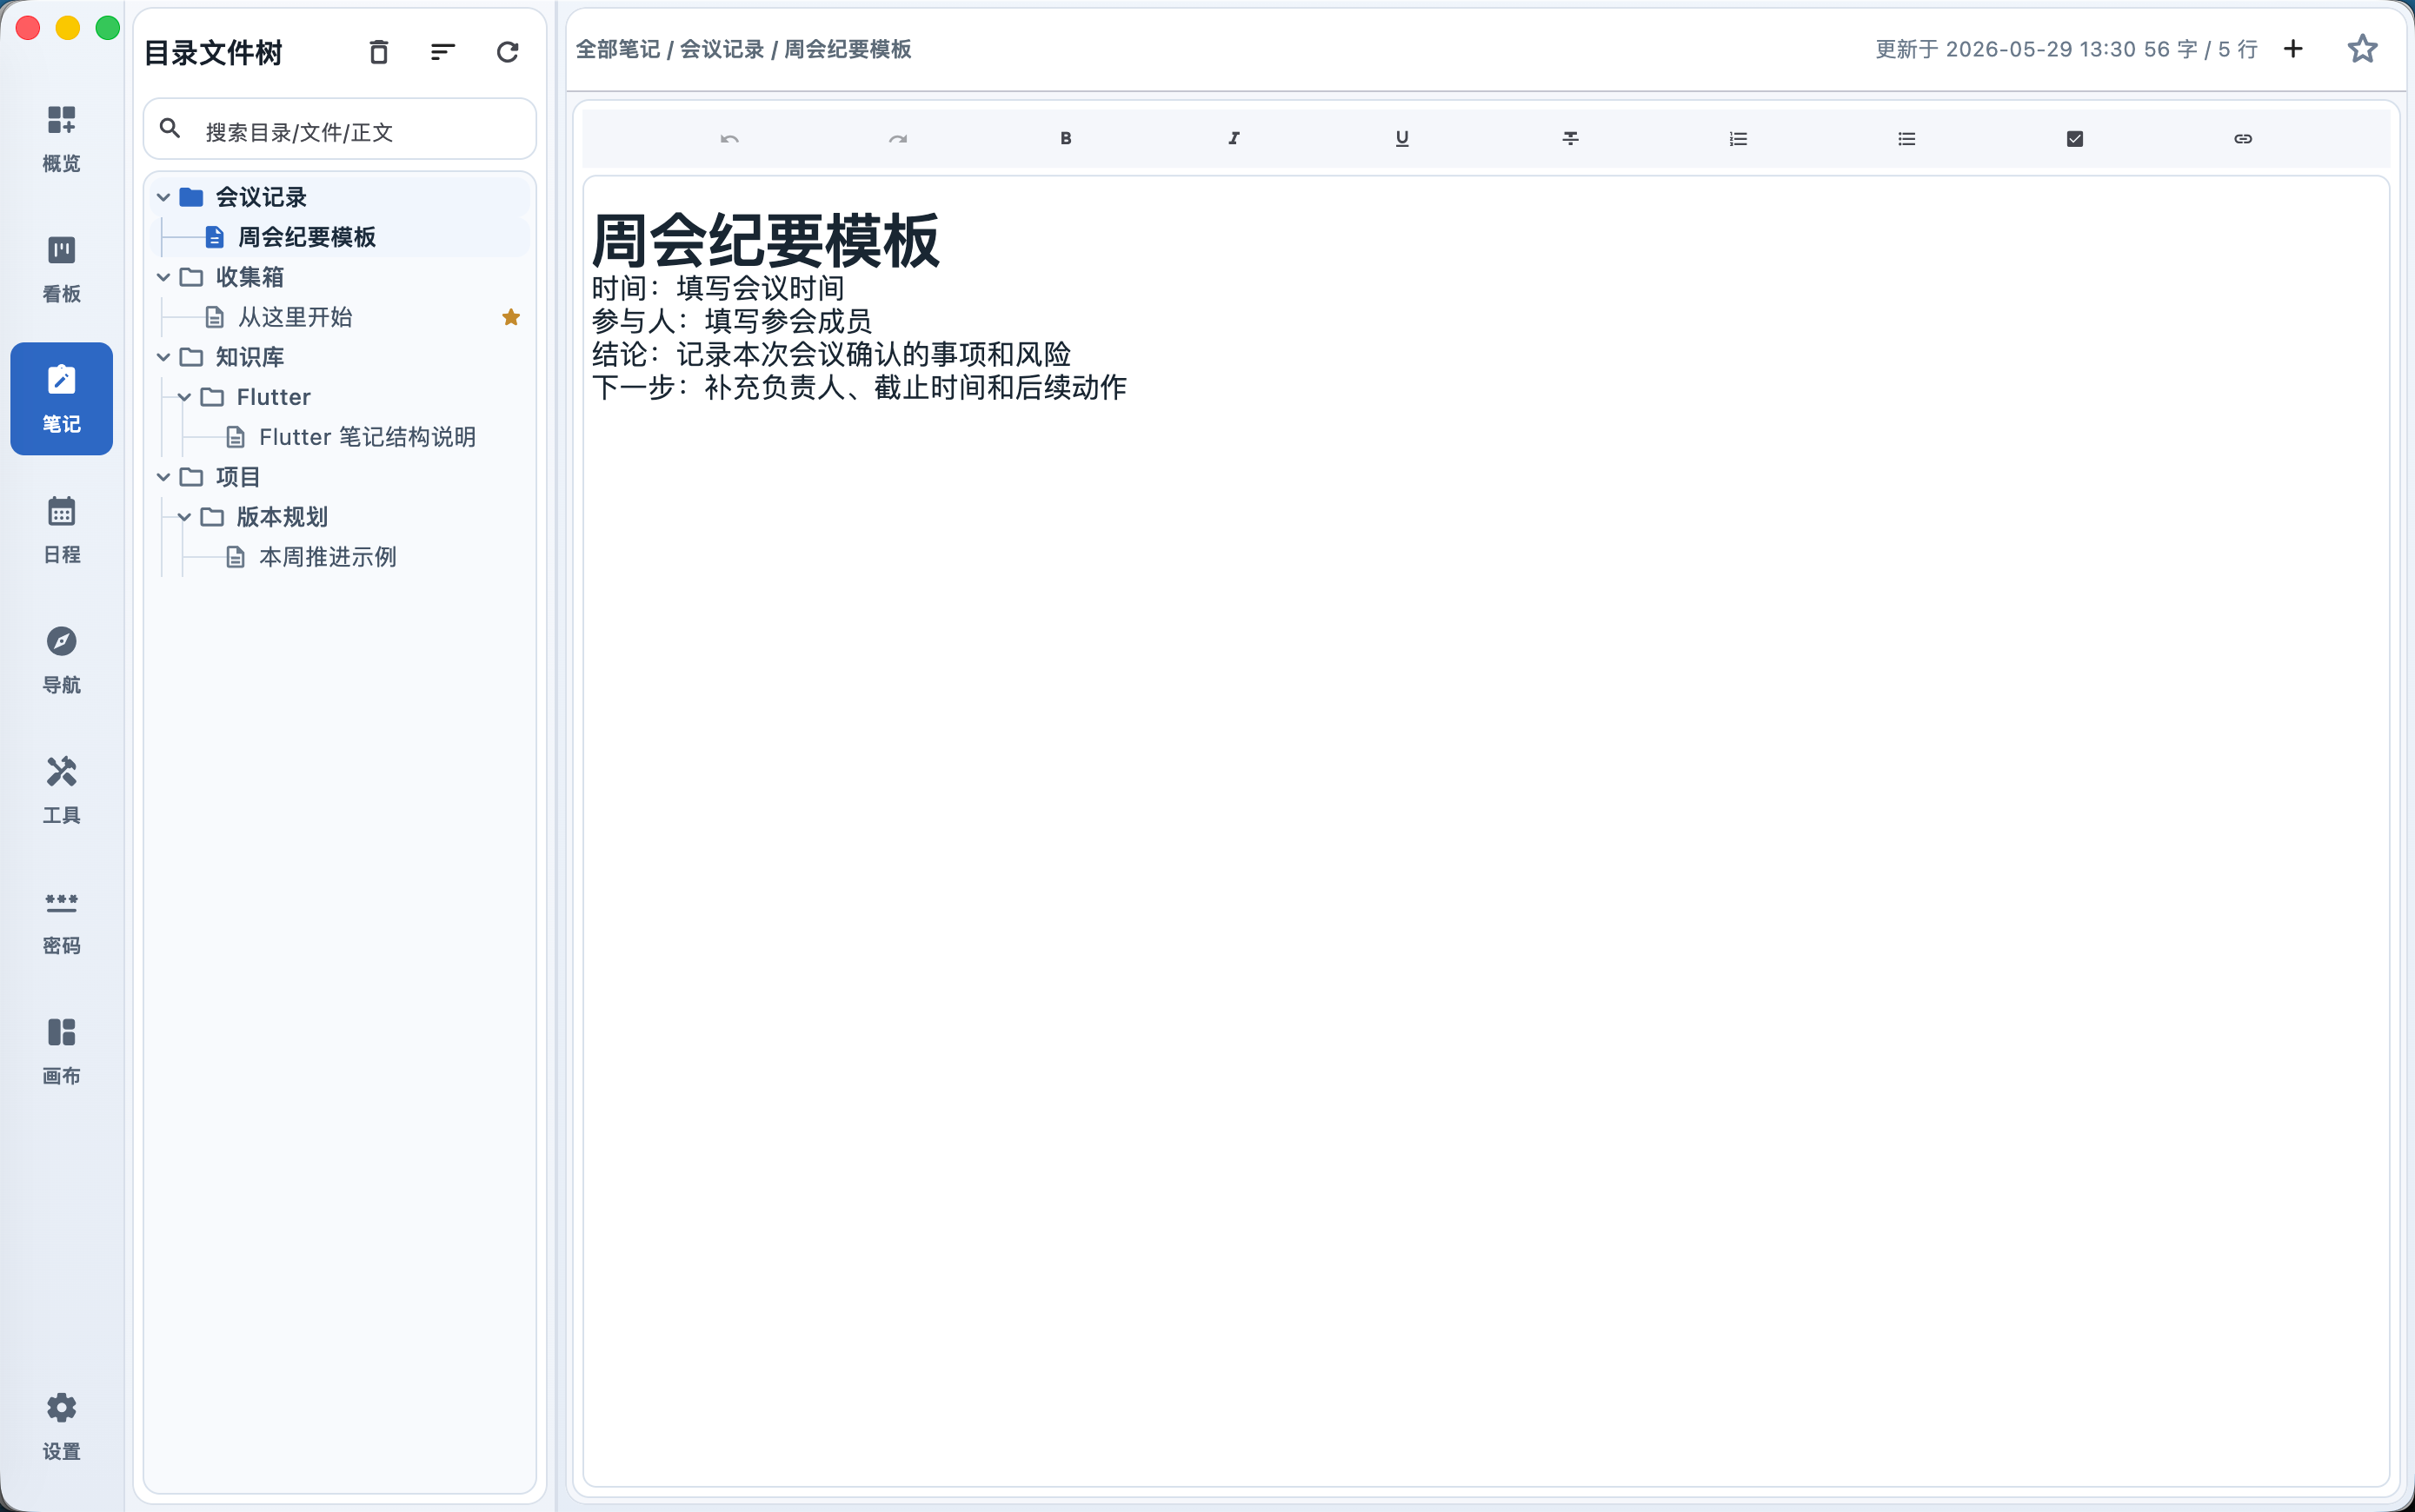Click the 目录文件树 panel title
The width and height of the screenshot is (2415, 1512).
coord(213,53)
